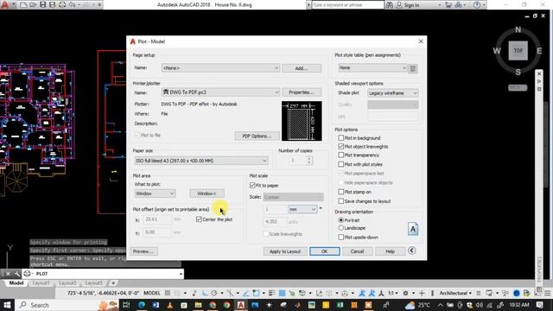Viewport: 553px width, 311px height.
Task: Open the Architectural units dropdown in status bar
Action: [455, 293]
